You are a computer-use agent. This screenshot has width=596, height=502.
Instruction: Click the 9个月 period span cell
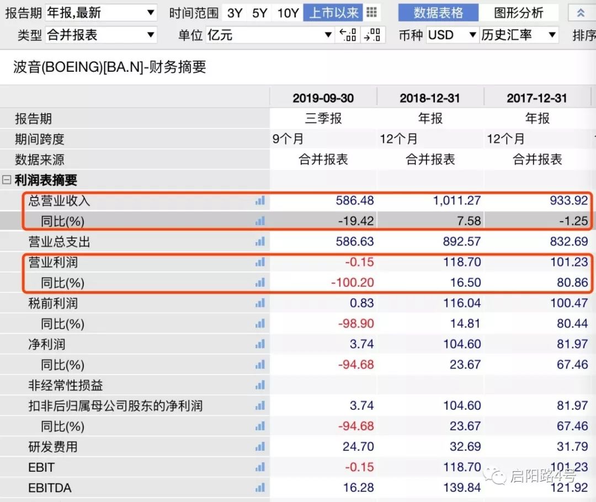[x=288, y=139]
